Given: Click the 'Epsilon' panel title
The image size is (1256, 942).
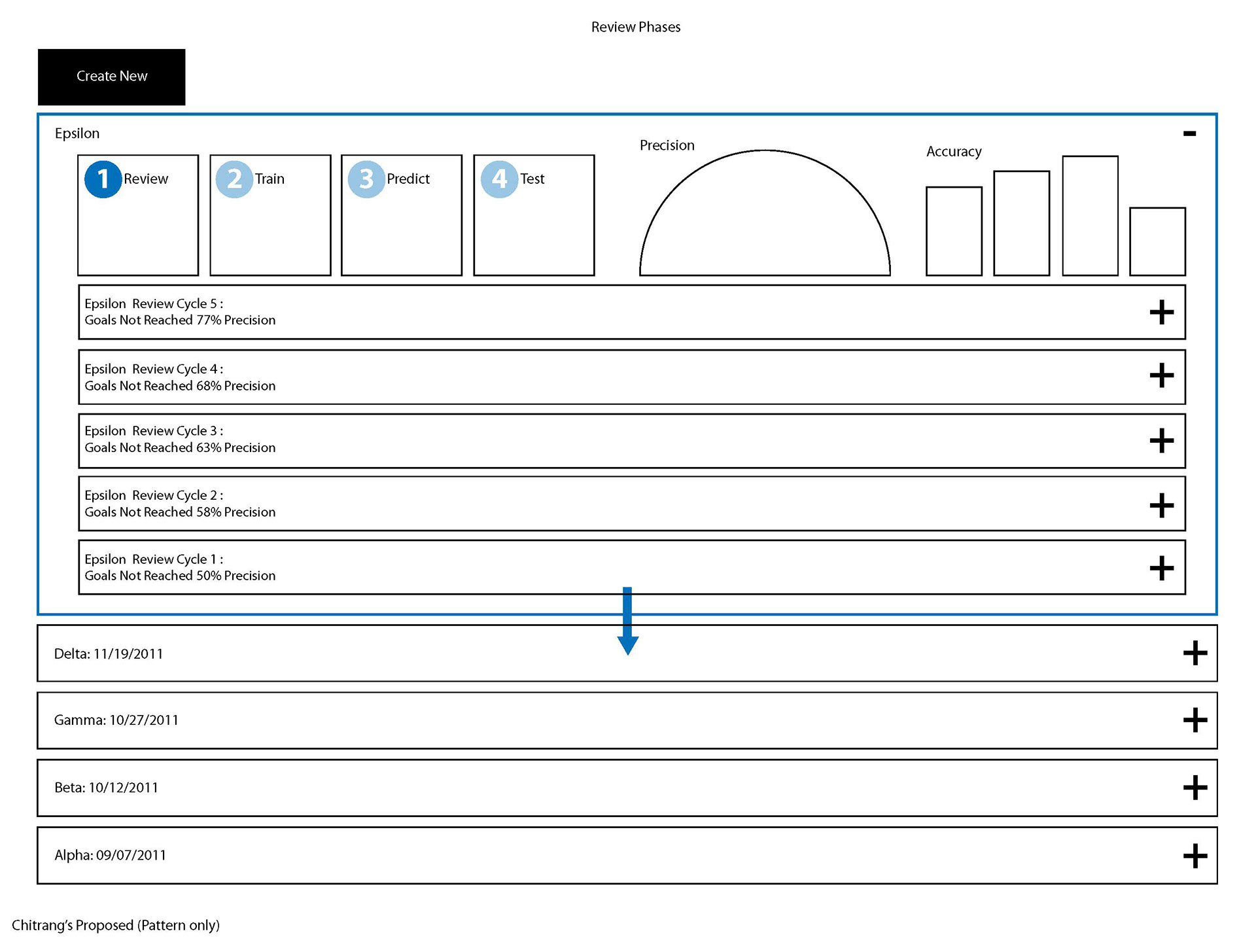Looking at the screenshot, I should point(77,134).
